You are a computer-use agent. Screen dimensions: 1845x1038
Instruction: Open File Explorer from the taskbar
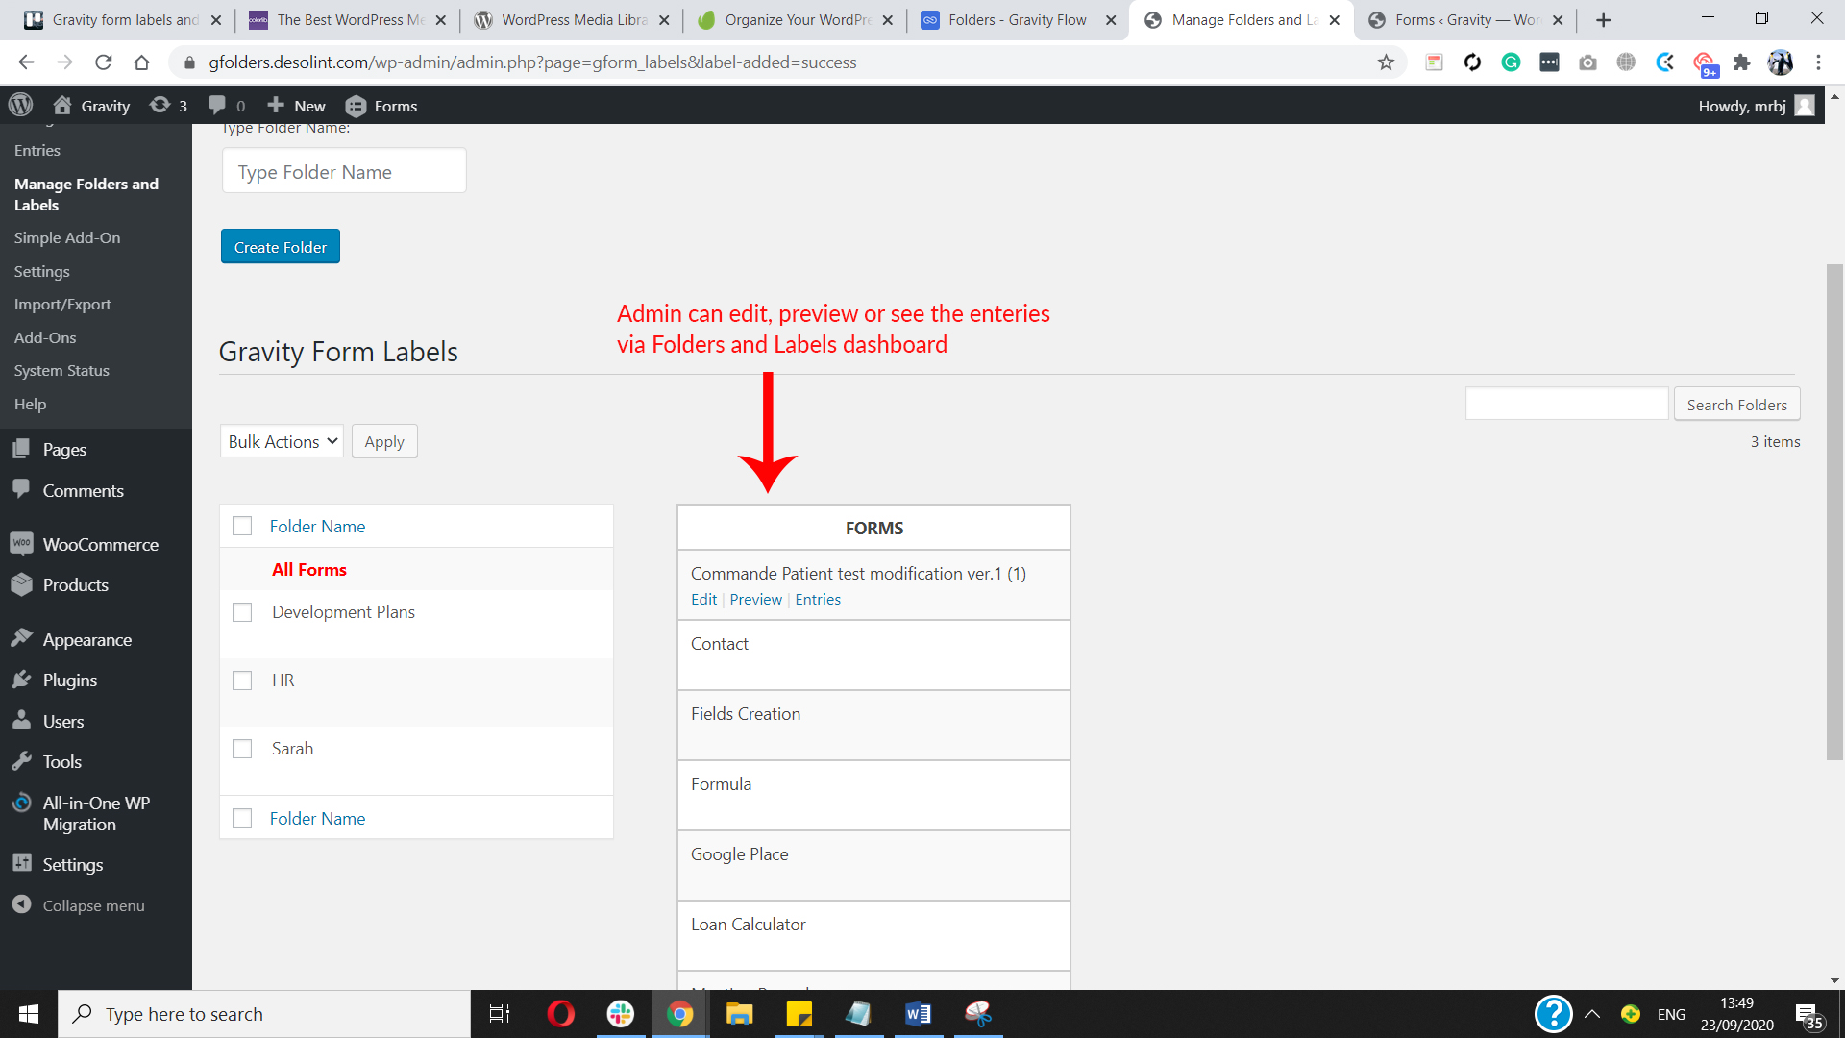point(739,1014)
